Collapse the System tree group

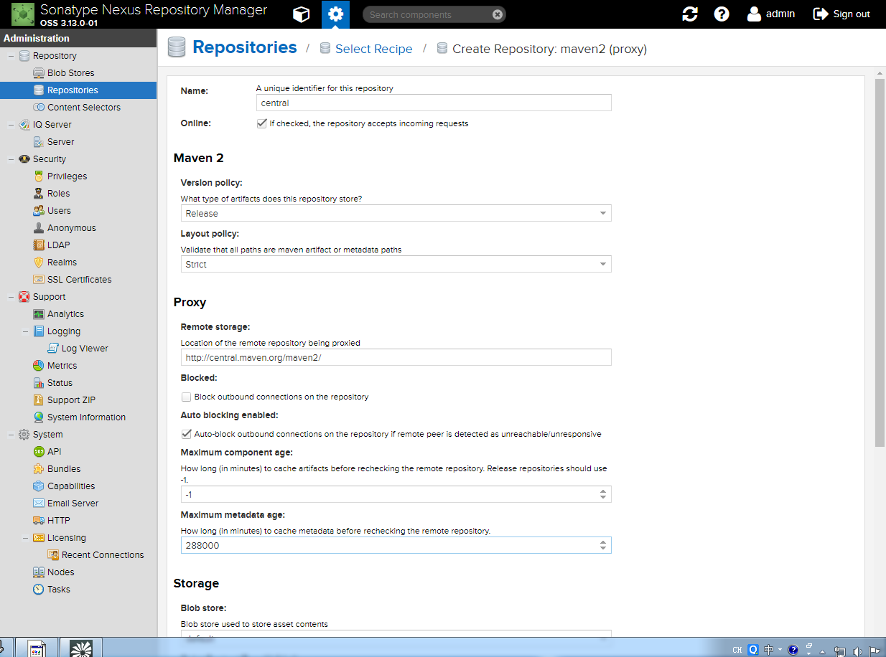point(11,435)
